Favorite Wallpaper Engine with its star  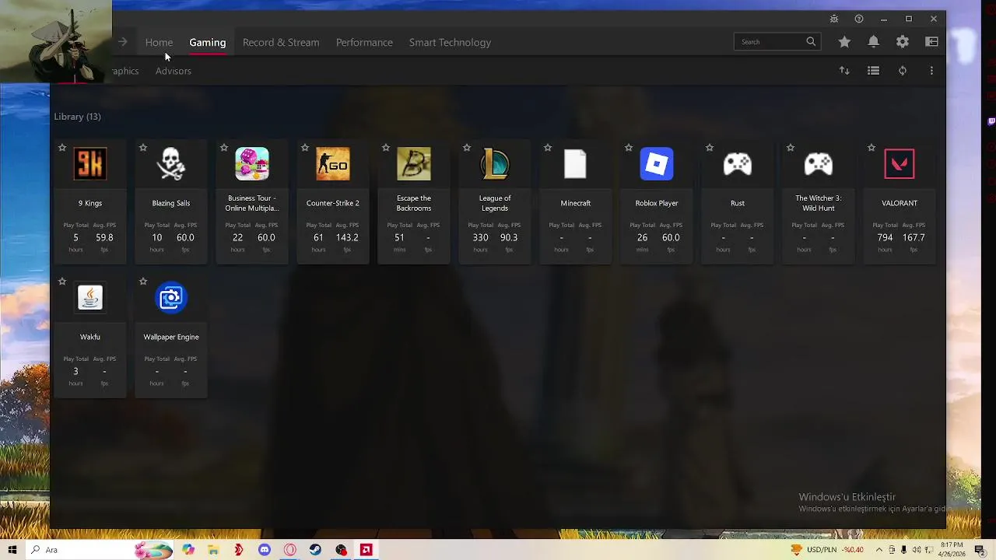point(143,282)
